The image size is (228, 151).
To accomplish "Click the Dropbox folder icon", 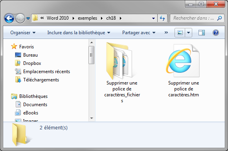I will (x=18, y=63).
